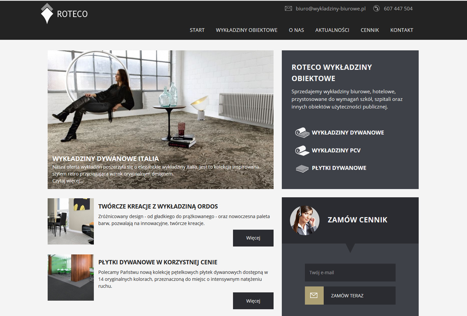Open the Ordos article thumbnail image
467x316 pixels.
pos(70,222)
